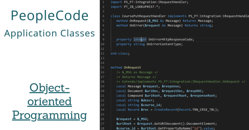Click &course_id on line 23
This screenshot has height=130, width=249.
150,105
